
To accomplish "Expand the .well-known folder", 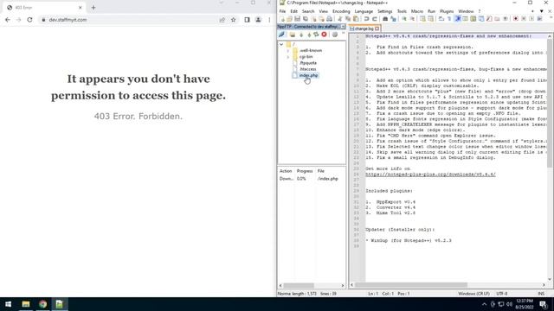I will point(287,50).
